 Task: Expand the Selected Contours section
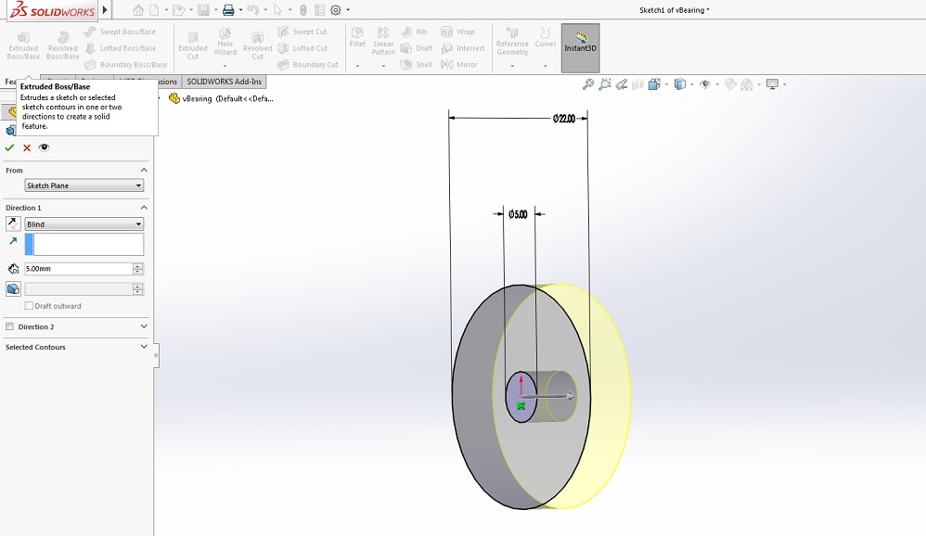[x=144, y=347]
